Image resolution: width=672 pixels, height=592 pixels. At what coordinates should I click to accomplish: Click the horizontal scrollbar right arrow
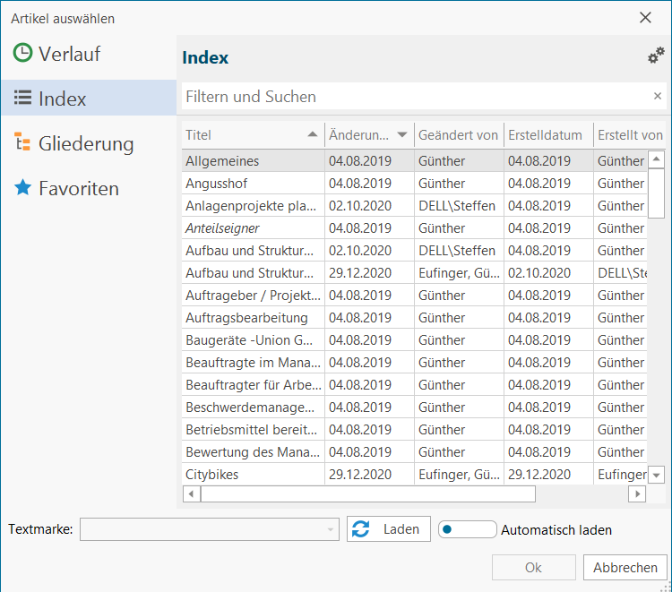pyautogui.click(x=637, y=493)
